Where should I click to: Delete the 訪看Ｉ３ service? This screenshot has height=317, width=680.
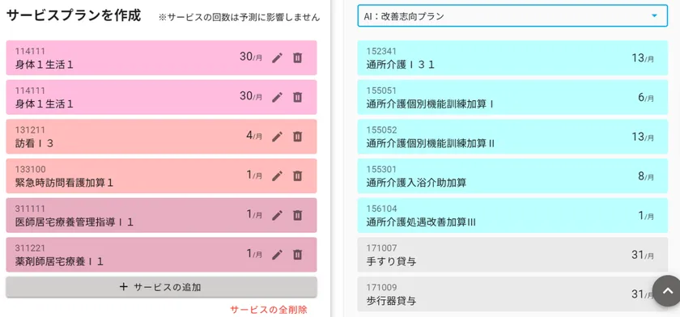coord(298,137)
